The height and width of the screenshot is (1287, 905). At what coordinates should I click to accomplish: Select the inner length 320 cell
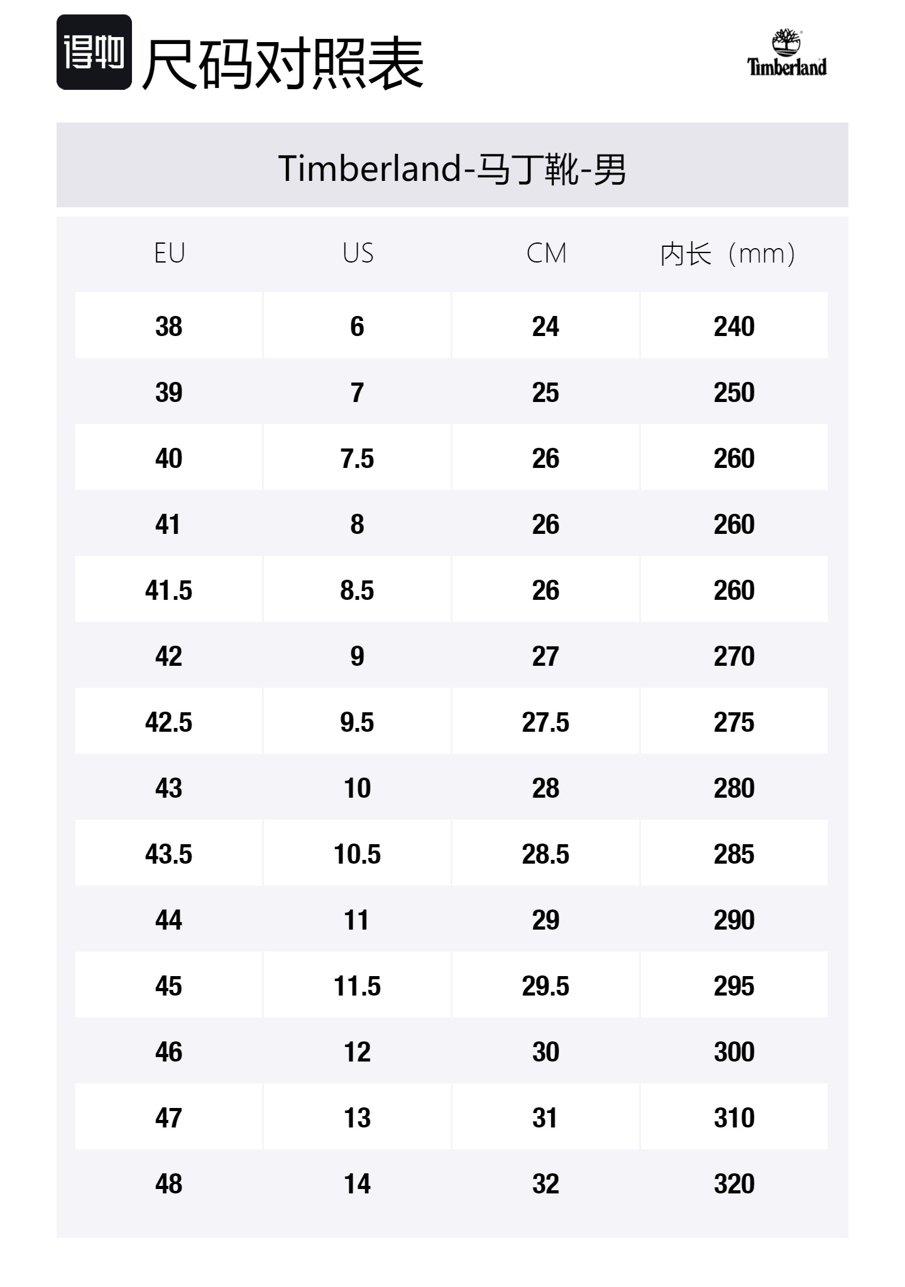[733, 1184]
